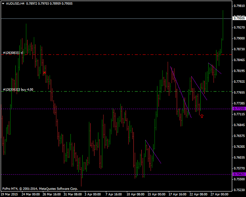Click the 22 Apr 08:00 time label

pyautogui.click(x=198, y=194)
